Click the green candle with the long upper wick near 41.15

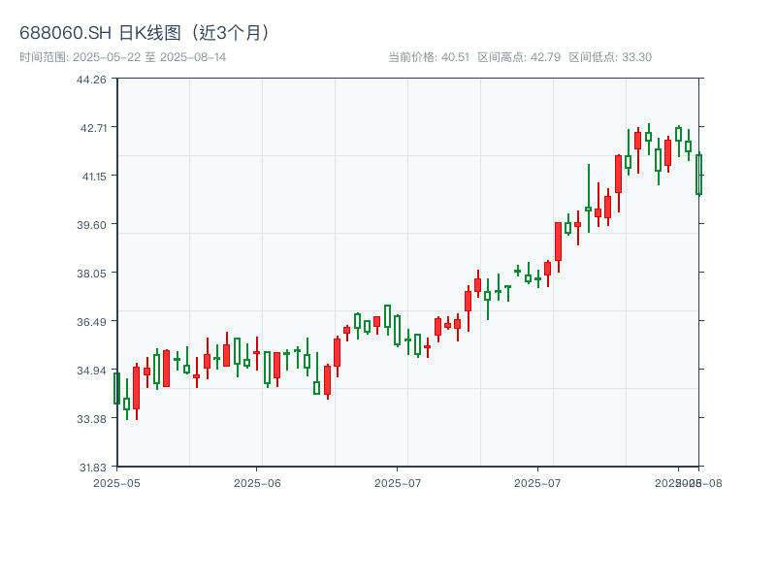588,208
